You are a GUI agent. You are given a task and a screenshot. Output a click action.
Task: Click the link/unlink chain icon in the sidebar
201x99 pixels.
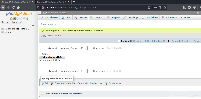pyautogui.click(x=33, y=25)
